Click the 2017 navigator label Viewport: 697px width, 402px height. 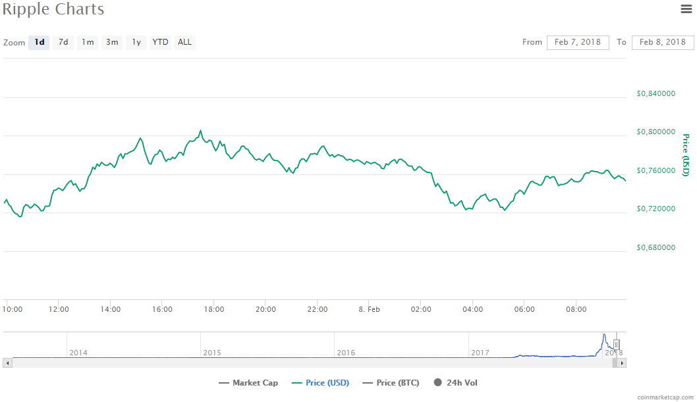(x=480, y=353)
